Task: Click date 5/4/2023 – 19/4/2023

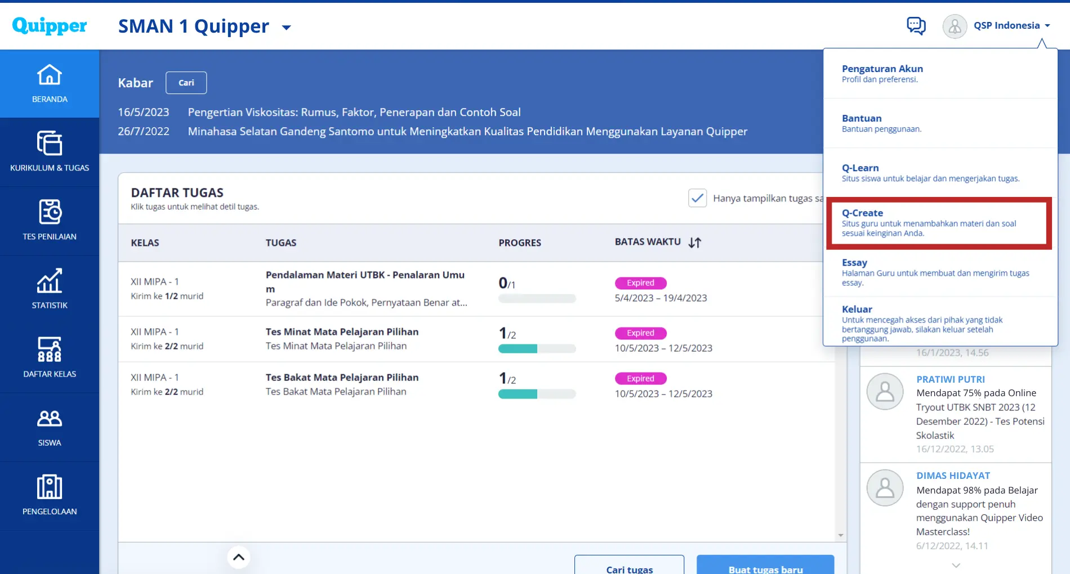Action: coord(661,298)
